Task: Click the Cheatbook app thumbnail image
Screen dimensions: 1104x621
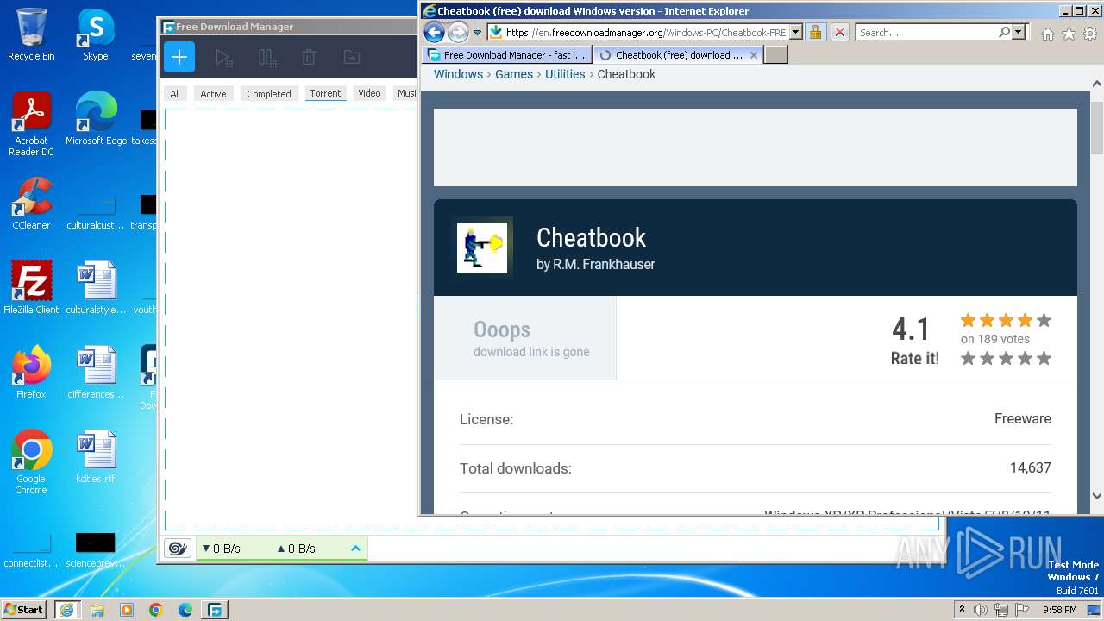Action: [482, 248]
